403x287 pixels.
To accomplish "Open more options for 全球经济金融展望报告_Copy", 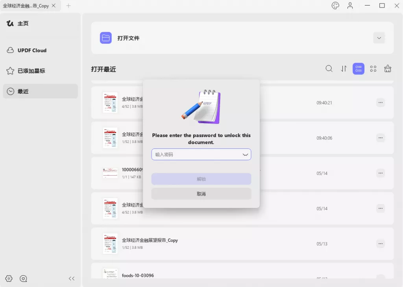I will click(380, 244).
